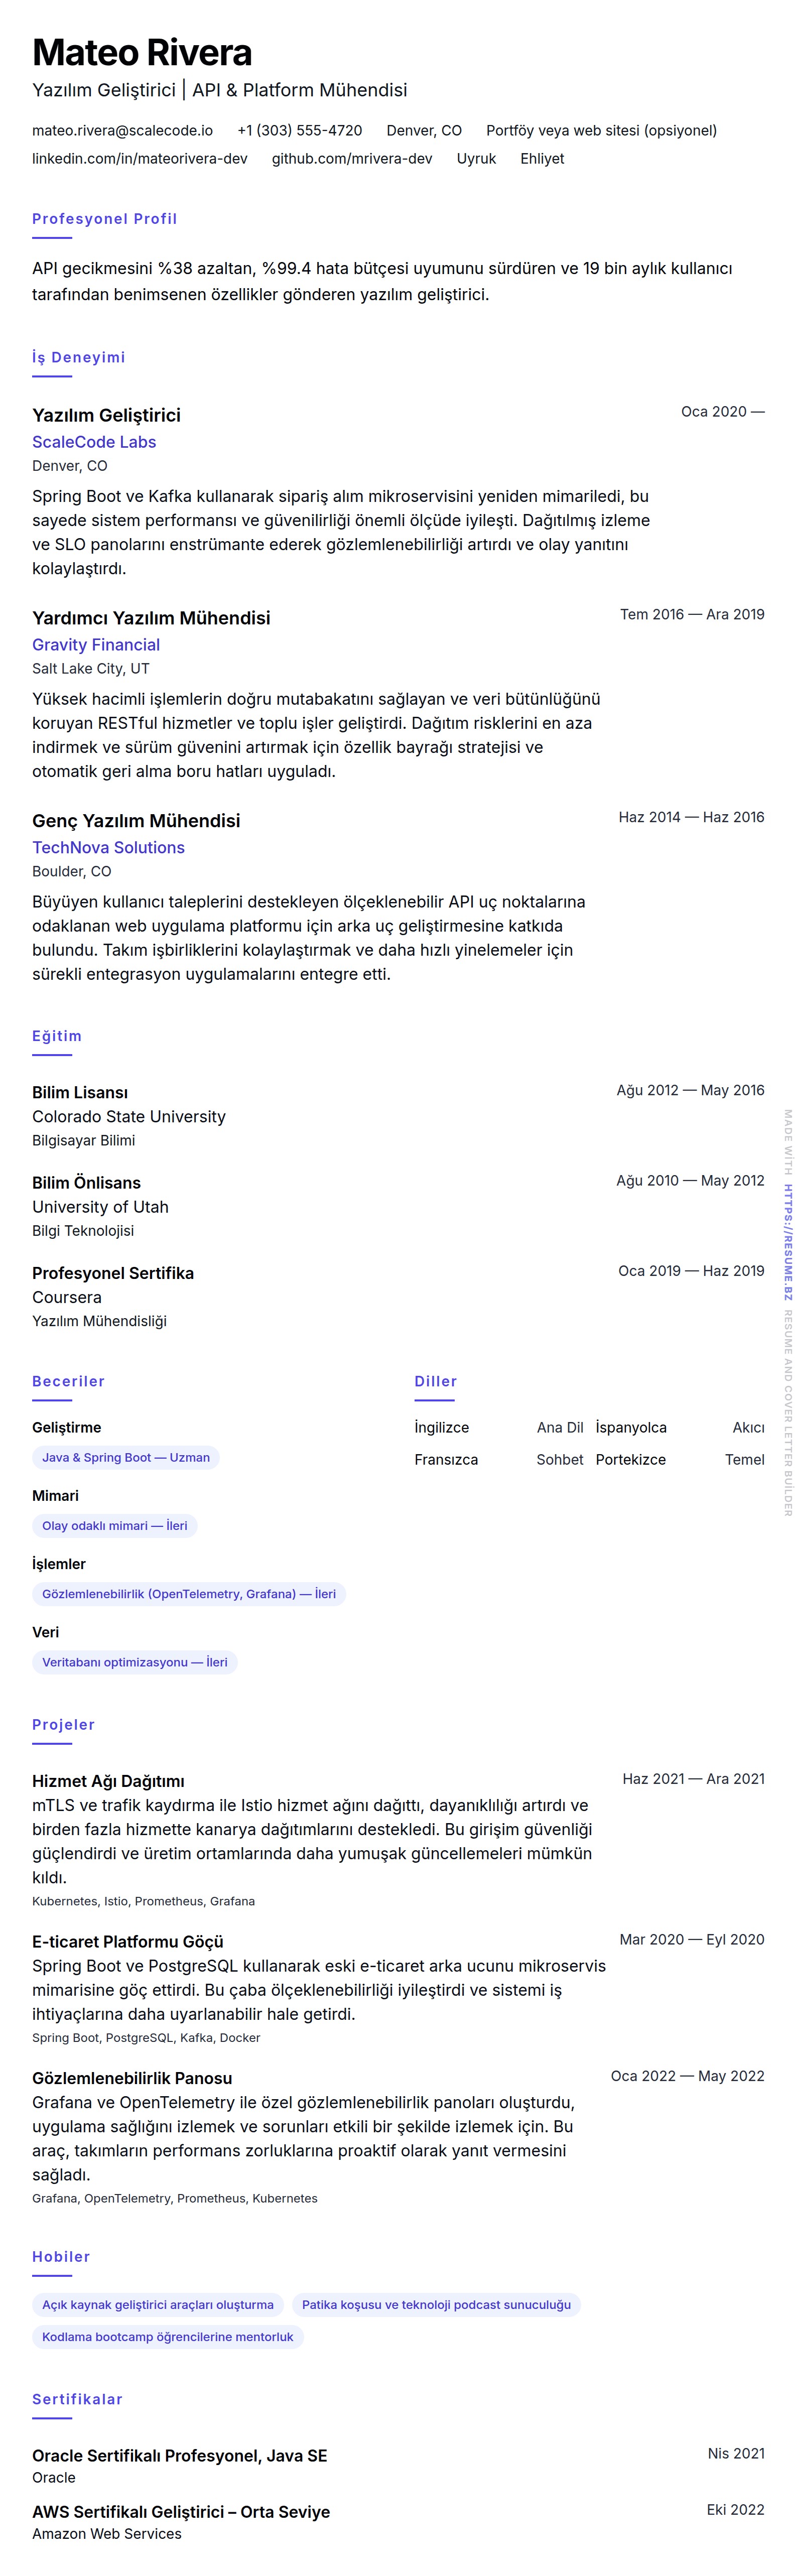797x2576 pixels.
Task: Click the Hizmet Ağı Dağıtımı project title
Action: pyautogui.click(x=108, y=1780)
